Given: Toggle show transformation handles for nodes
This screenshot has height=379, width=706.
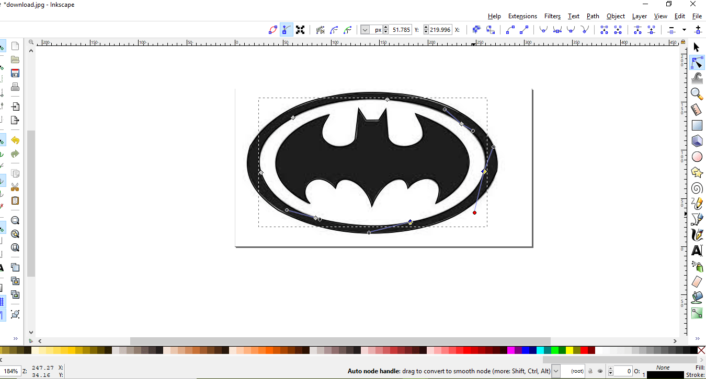Looking at the screenshot, I should (x=300, y=30).
